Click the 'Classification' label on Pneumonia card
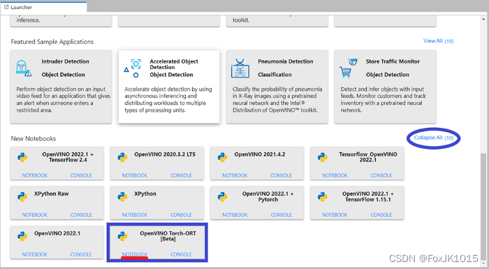This screenshot has height=269, width=489. [275, 75]
